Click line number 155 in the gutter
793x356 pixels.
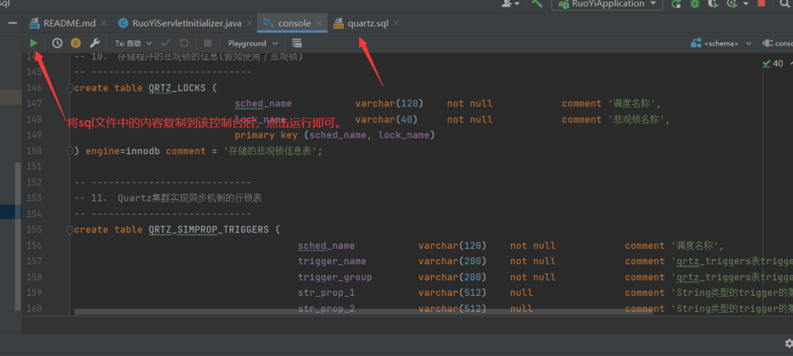pyautogui.click(x=34, y=230)
